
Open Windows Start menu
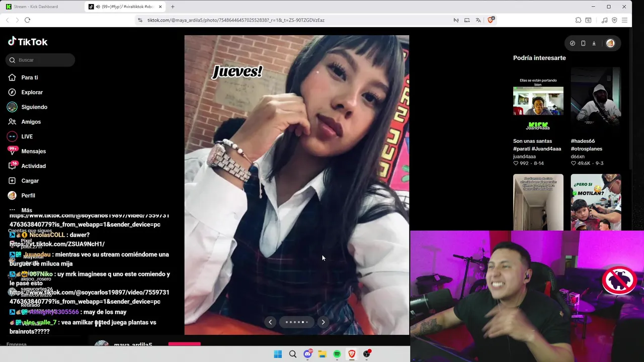pos(278,354)
